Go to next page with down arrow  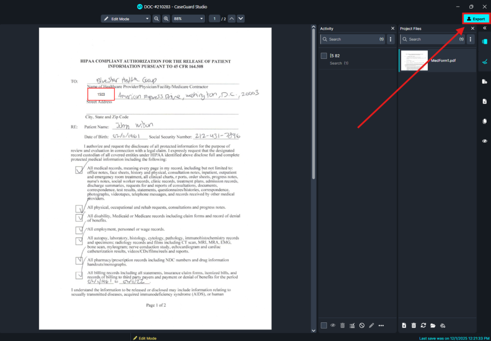(241, 19)
